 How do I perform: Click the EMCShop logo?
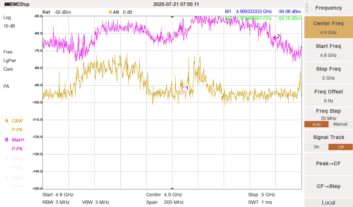click(17, 4)
